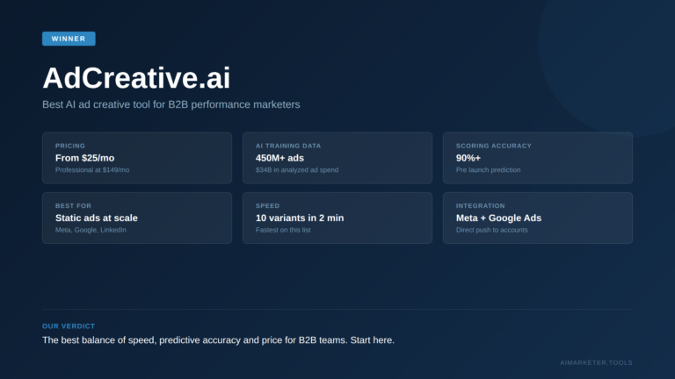Click the '90%+' accuracy value

(468, 158)
